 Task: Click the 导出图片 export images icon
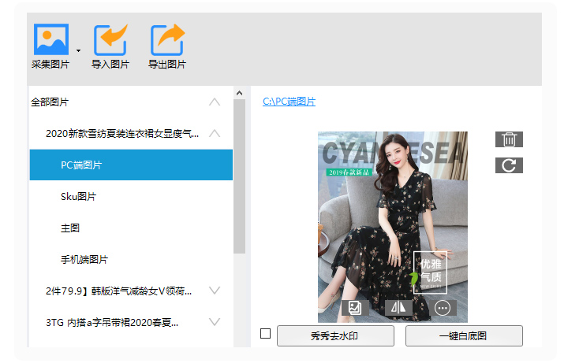coord(167,40)
